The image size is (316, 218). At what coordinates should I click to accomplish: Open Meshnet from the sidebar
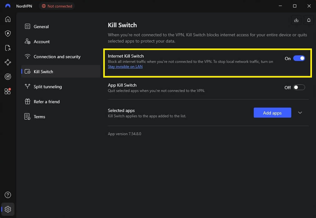(x=8, y=62)
